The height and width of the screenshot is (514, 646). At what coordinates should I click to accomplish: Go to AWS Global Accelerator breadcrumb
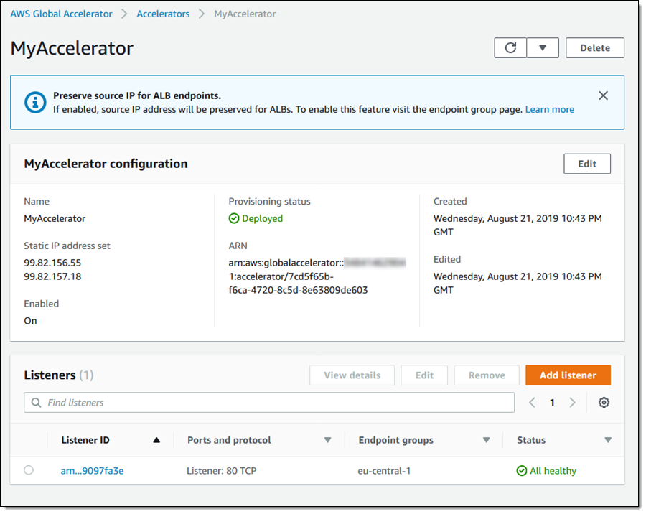pyautogui.click(x=61, y=14)
